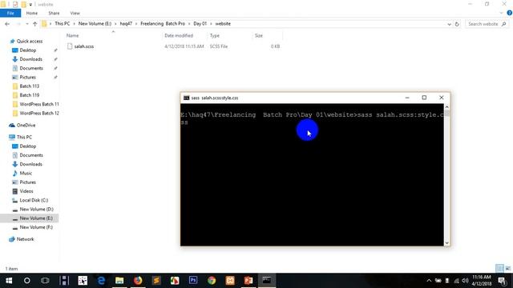513x288 pixels.
Task: Select the salah.scss file
Action: [83, 46]
